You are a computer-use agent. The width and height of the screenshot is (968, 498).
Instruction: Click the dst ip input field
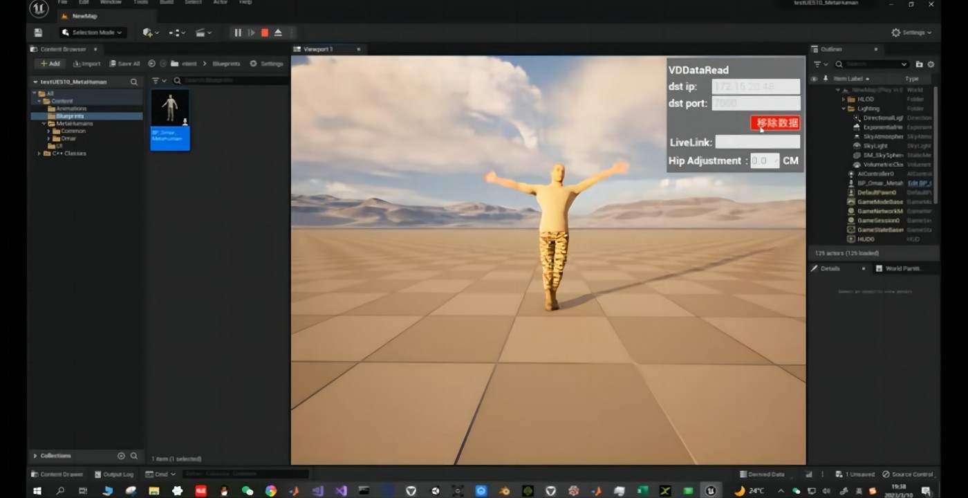pos(756,86)
